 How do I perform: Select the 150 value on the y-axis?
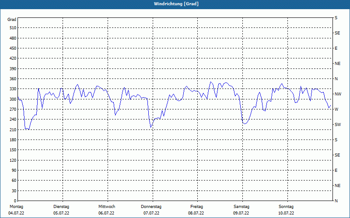click(x=13, y=150)
